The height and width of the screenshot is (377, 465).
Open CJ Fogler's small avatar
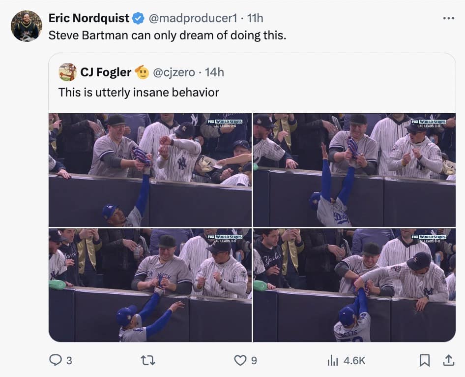click(x=67, y=72)
